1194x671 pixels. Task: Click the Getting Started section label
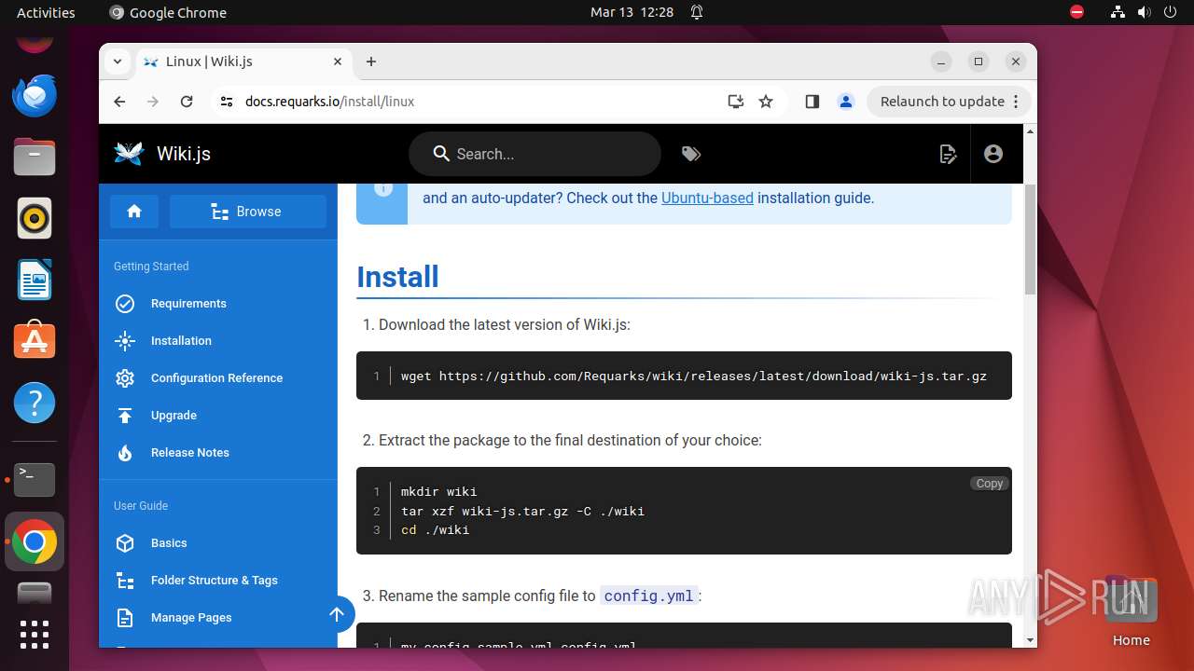pos(151,267)
